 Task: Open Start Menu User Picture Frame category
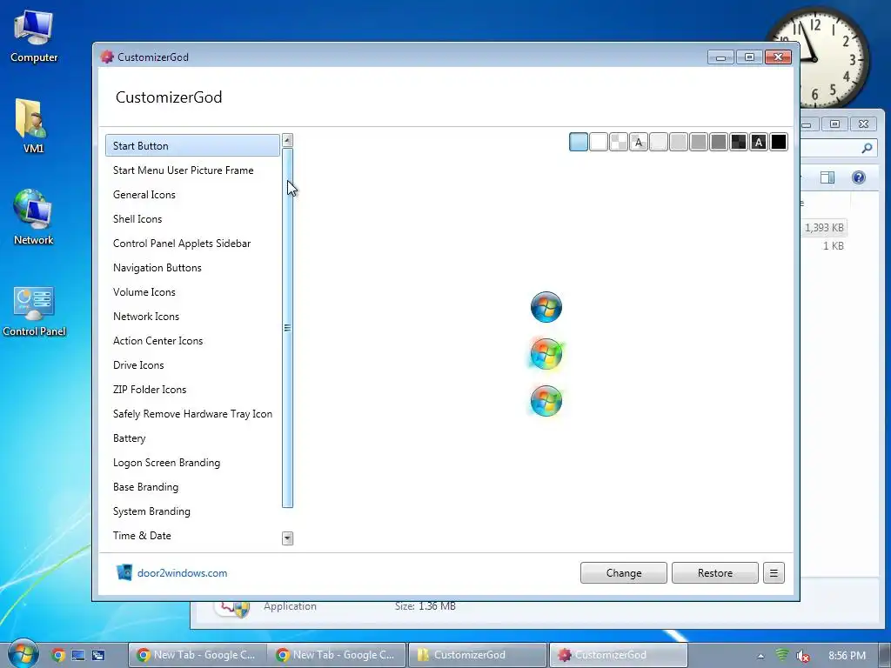click(192, 170)
